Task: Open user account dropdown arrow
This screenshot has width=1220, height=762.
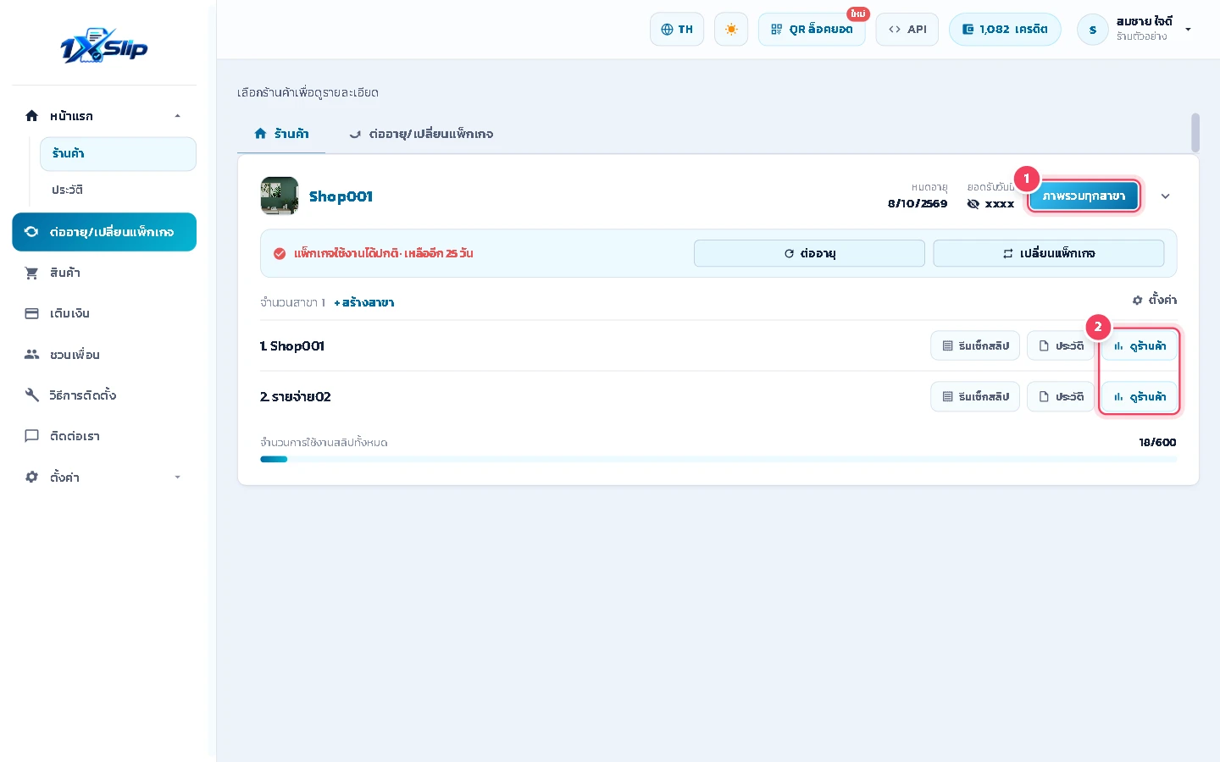Action: click(x=1188, y=30)
